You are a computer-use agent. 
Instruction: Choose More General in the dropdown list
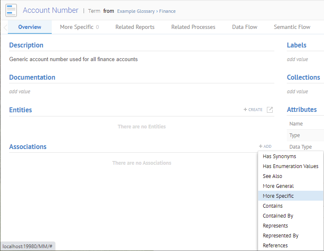[x=278, y=186]
